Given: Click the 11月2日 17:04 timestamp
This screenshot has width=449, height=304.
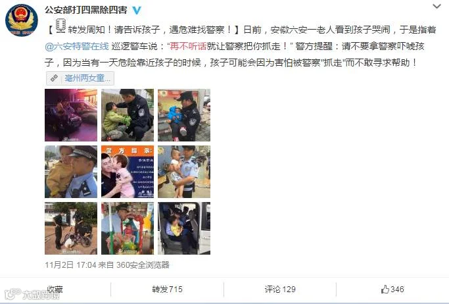Looking at the screenshot, I should pos(70,265).
